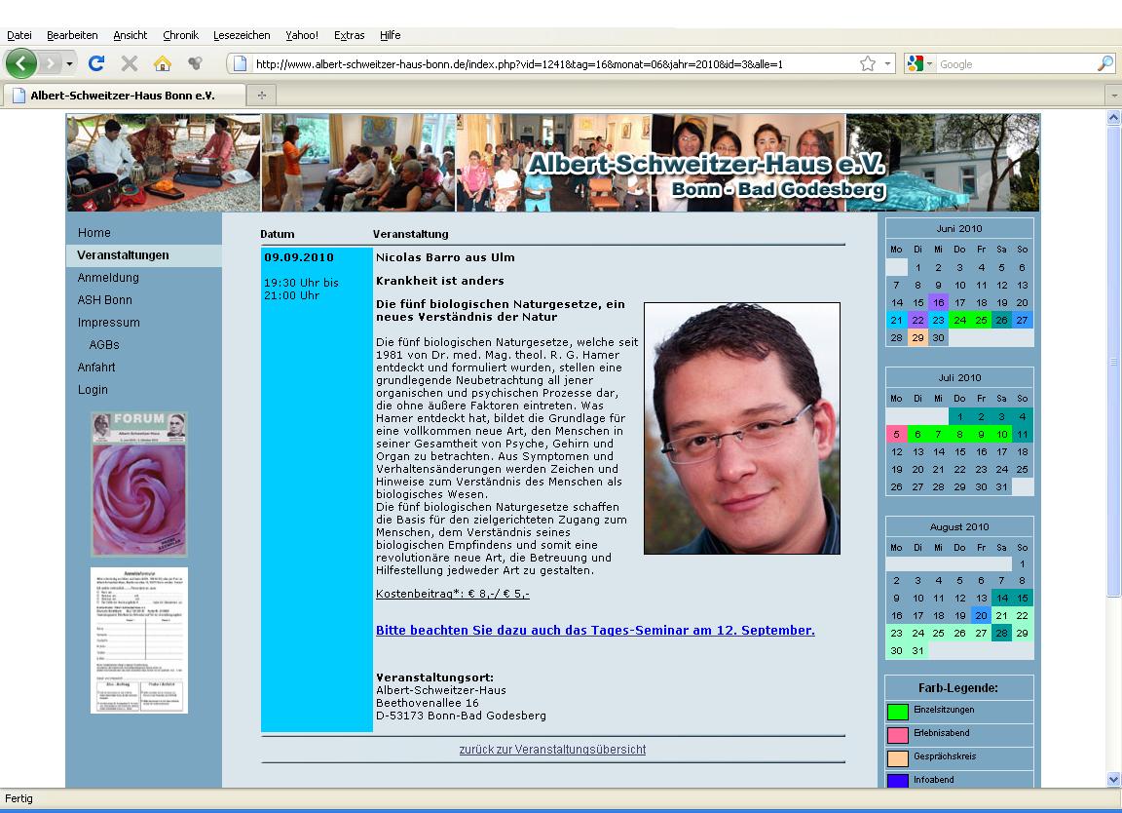
Task: Click the stop loading X icon
Action: click(x=129, y=64)
